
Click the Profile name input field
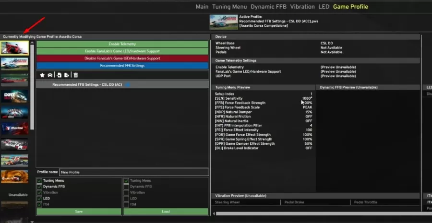tap(134, 172)
